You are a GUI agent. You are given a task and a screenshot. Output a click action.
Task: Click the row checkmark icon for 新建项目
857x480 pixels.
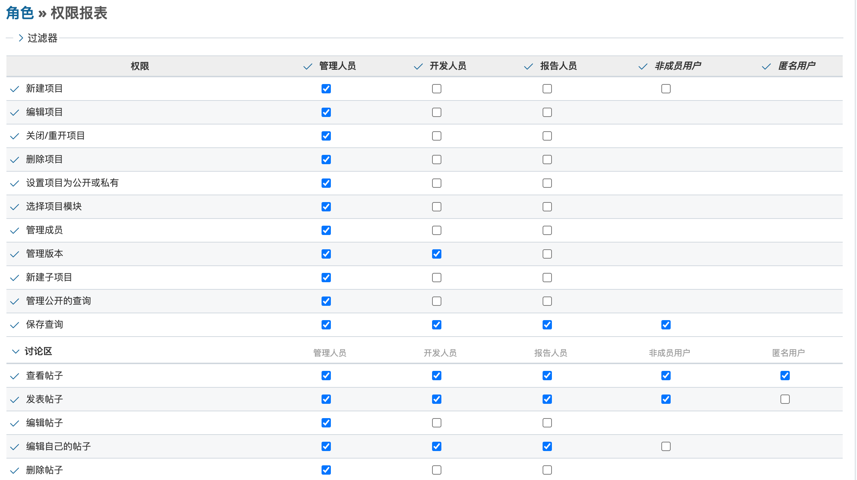coord(14,89)
